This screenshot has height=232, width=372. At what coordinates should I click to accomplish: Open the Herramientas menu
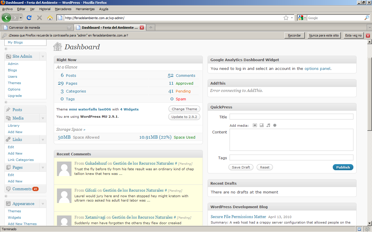tap(85, 9)
